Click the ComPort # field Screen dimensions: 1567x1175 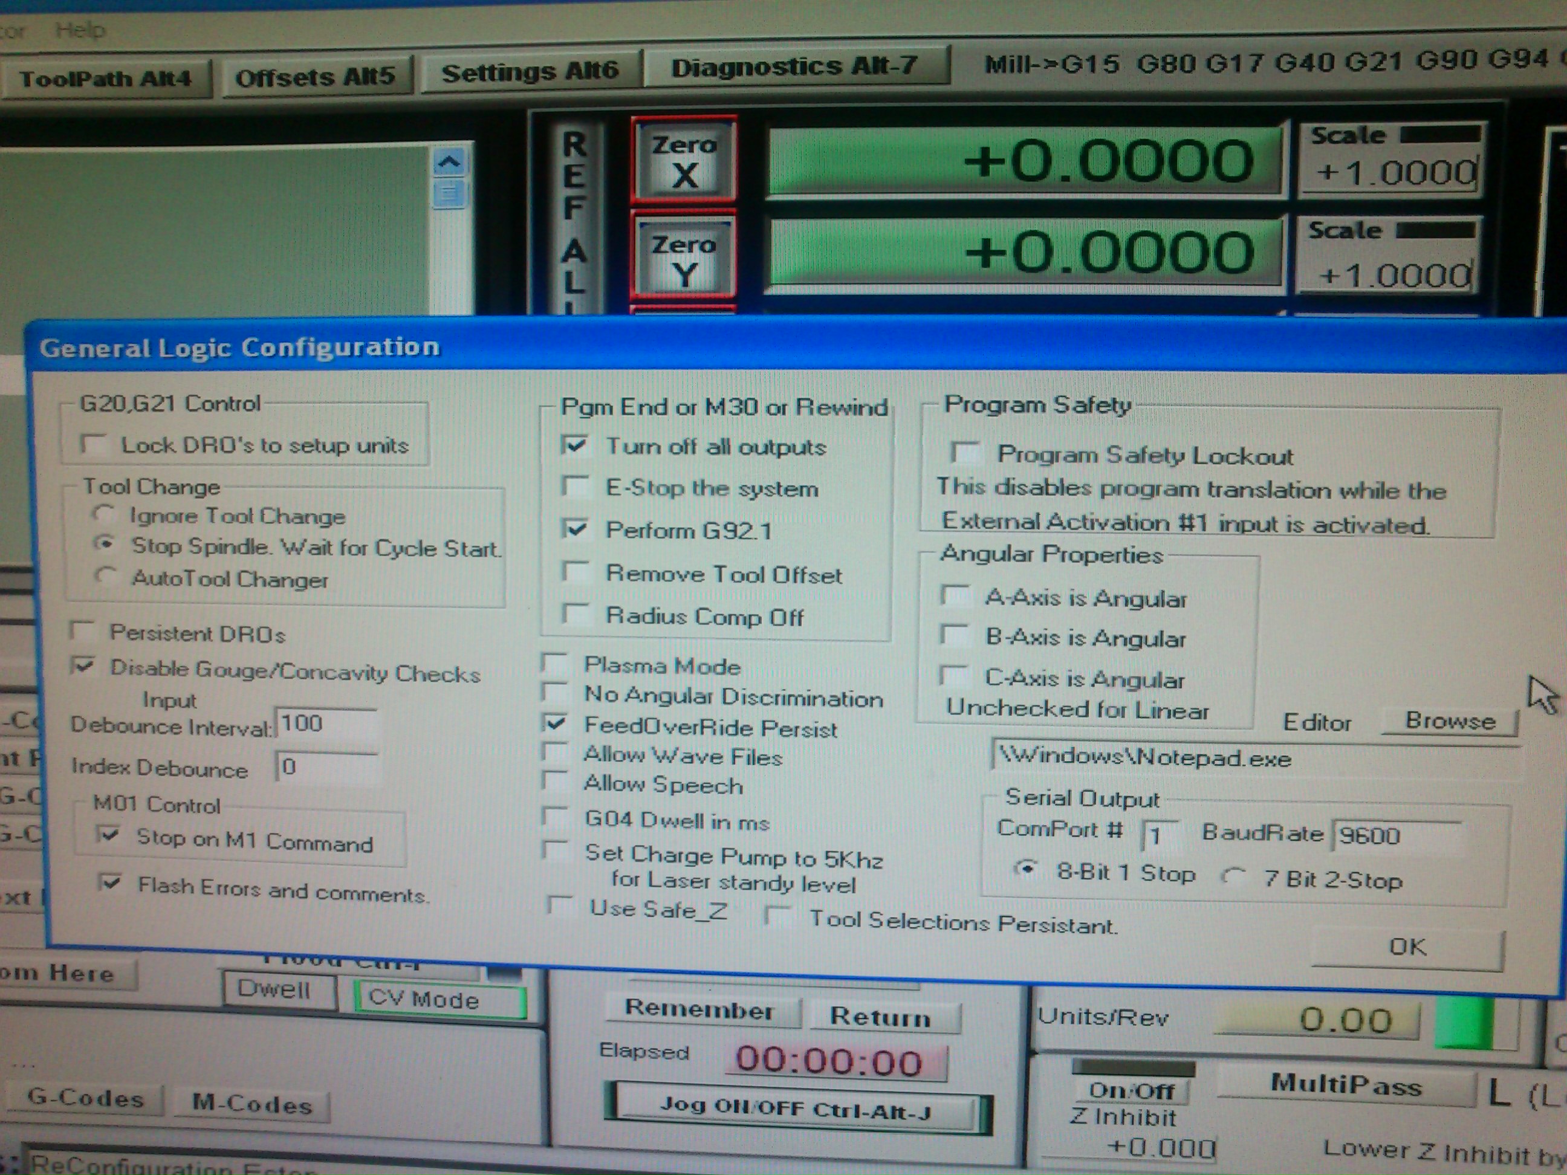(1160, 837)
